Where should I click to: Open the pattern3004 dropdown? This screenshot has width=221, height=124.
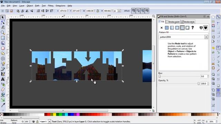[x=206, y=37]
